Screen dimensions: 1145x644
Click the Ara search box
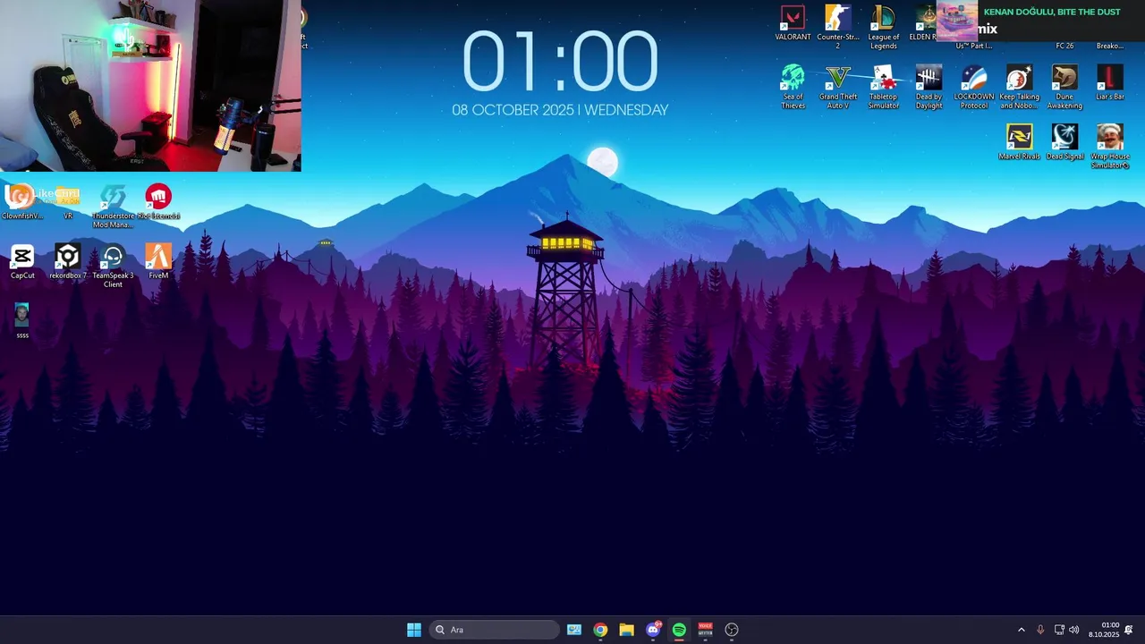pyautogui.click(x=496, y=630)
